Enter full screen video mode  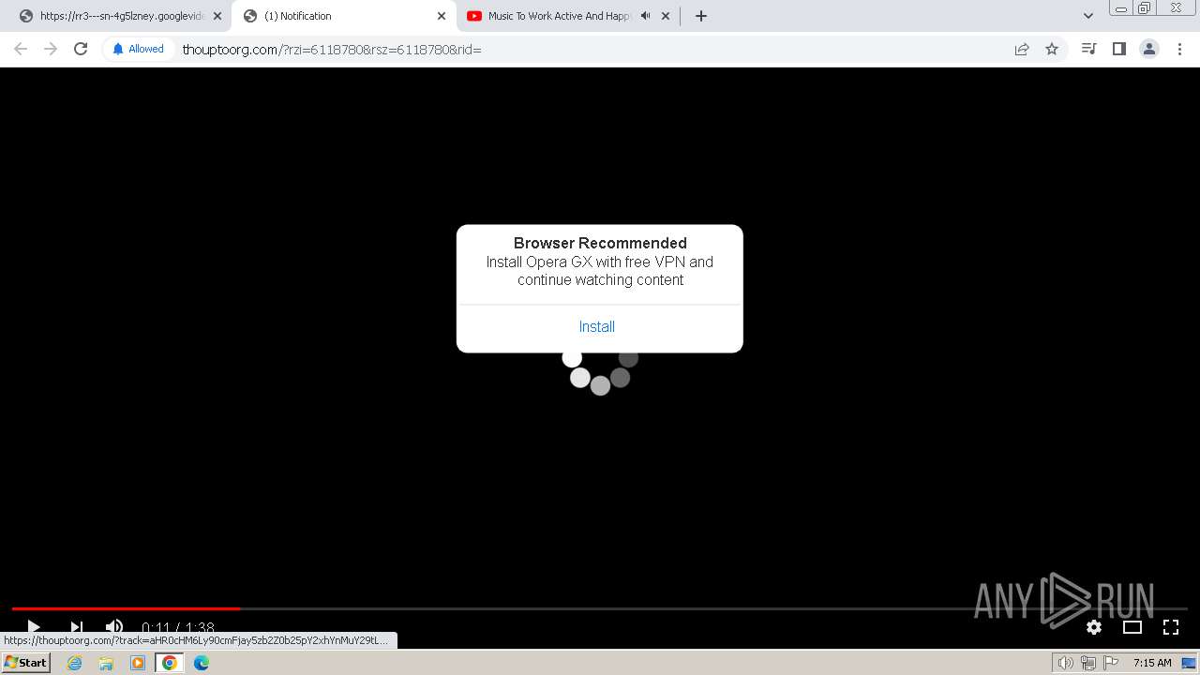click(x=1171, y=627)
